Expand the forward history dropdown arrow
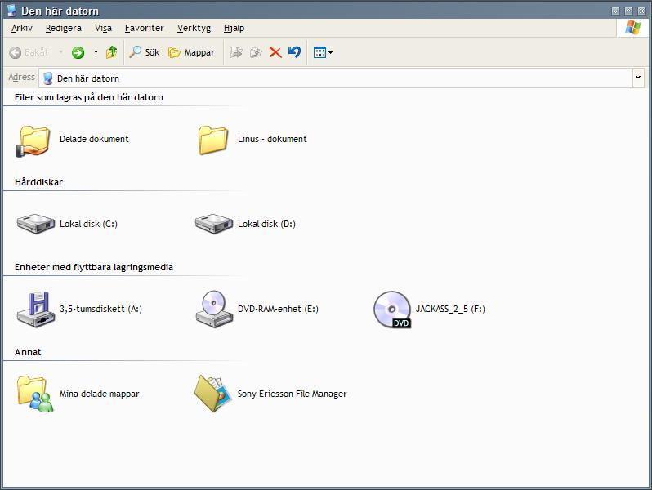The height and width of the screenshot is (490, 652). (96, 52)
